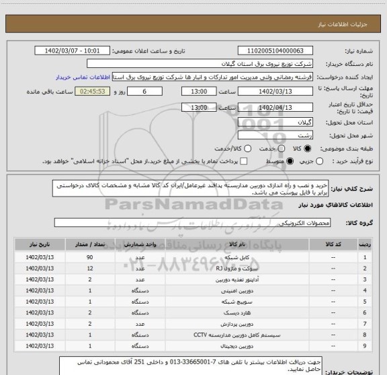Image resolution: width=387 pixels, height=375 pixels.
Task: Click the days remaining field showing 6
Action: (x=144, y=92)
